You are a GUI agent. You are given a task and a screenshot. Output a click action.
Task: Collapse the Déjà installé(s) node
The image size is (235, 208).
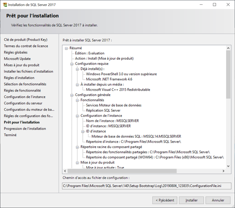click(77, 69)
